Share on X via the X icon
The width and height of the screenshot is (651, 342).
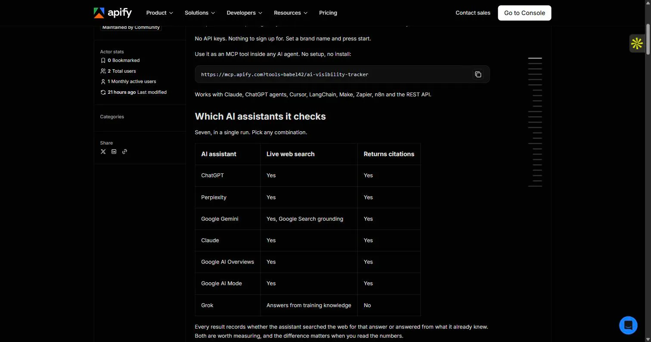coord(103,151)
